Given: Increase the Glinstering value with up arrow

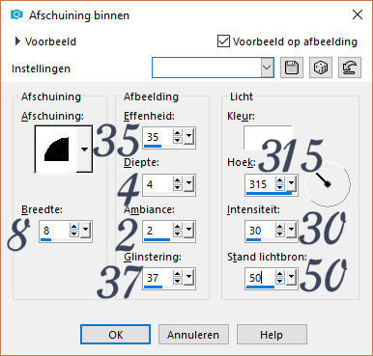Looking at the screenshot, I should tap(178, 273).
